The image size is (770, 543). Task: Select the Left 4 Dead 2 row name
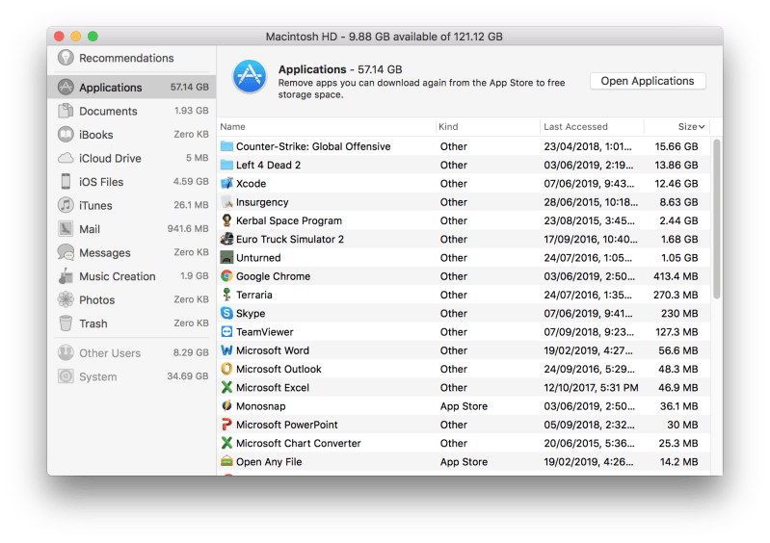(268, 166)
